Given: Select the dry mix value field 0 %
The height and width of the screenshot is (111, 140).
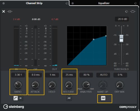Looking at the screenshot, I should (120, 75).
